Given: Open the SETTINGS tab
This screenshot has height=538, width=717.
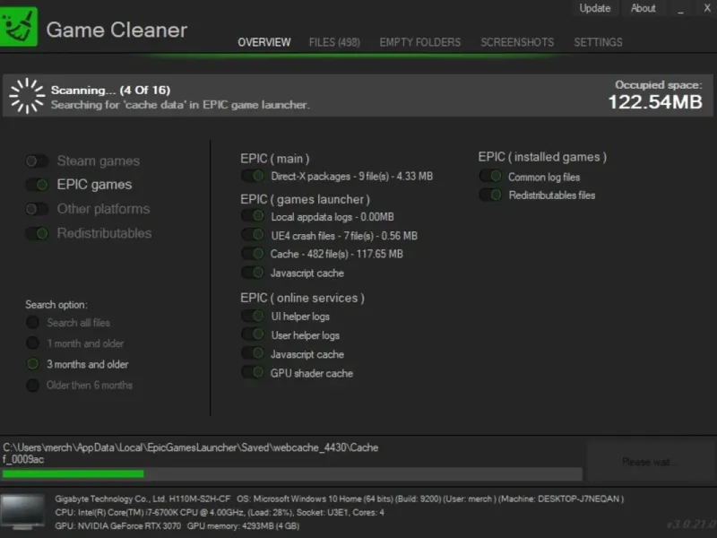Looking at the screenshot, I should (598, 42).
